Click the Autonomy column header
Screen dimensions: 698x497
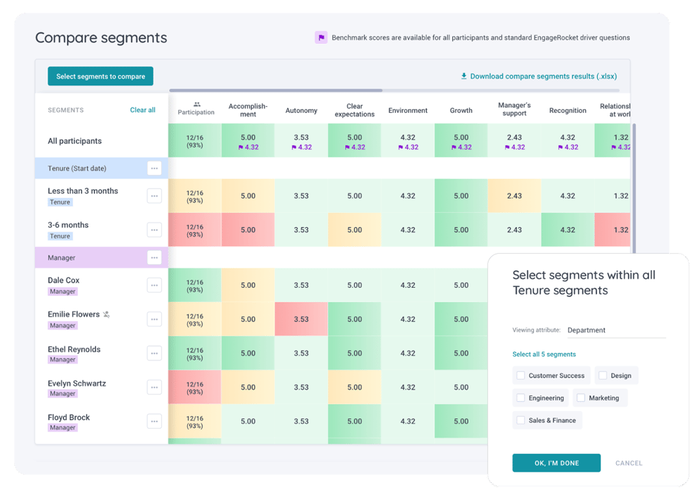(x=301, y=110)
